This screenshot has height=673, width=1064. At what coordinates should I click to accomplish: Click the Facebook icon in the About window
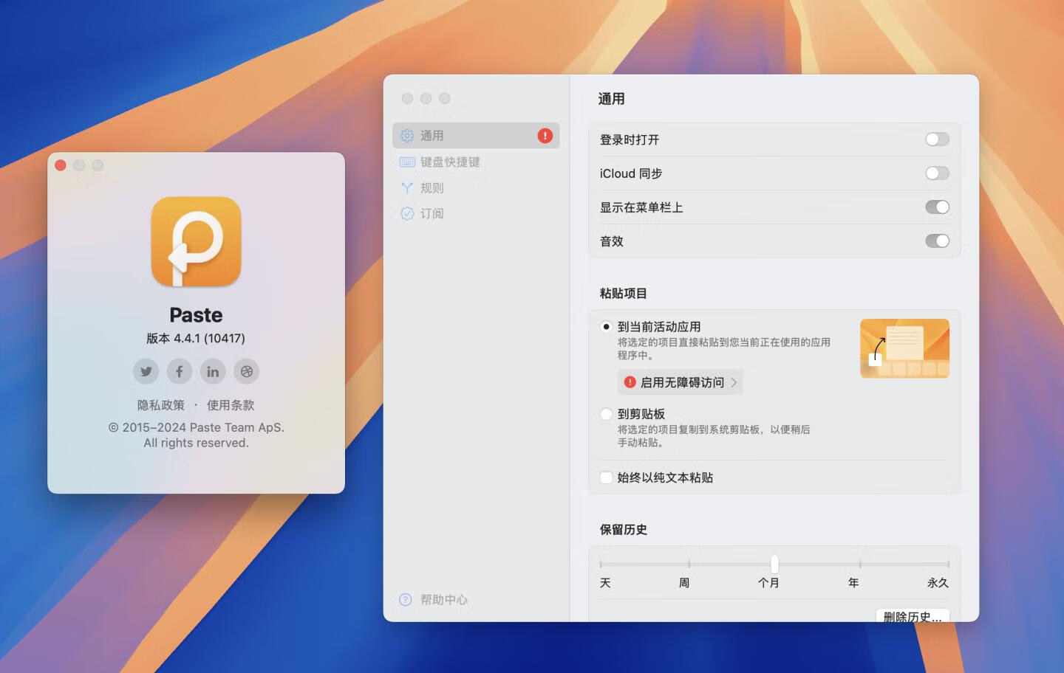[179, 371]
